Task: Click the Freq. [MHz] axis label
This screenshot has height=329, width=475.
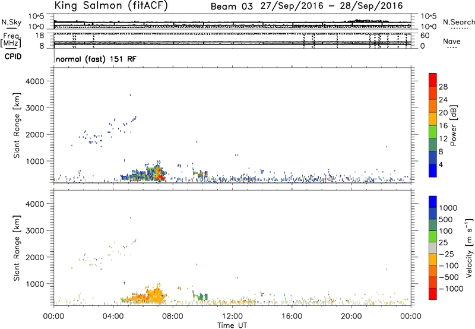Action: coord(11,40)
